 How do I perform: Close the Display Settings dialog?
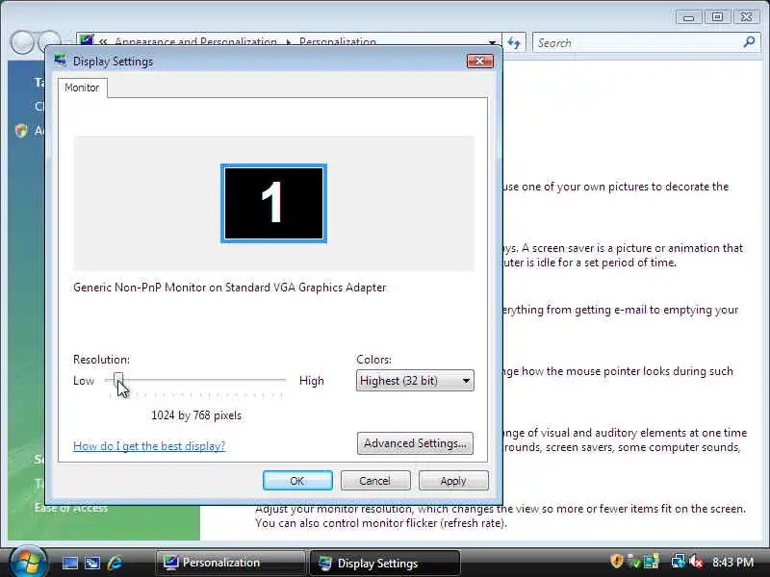coord(479,61)
